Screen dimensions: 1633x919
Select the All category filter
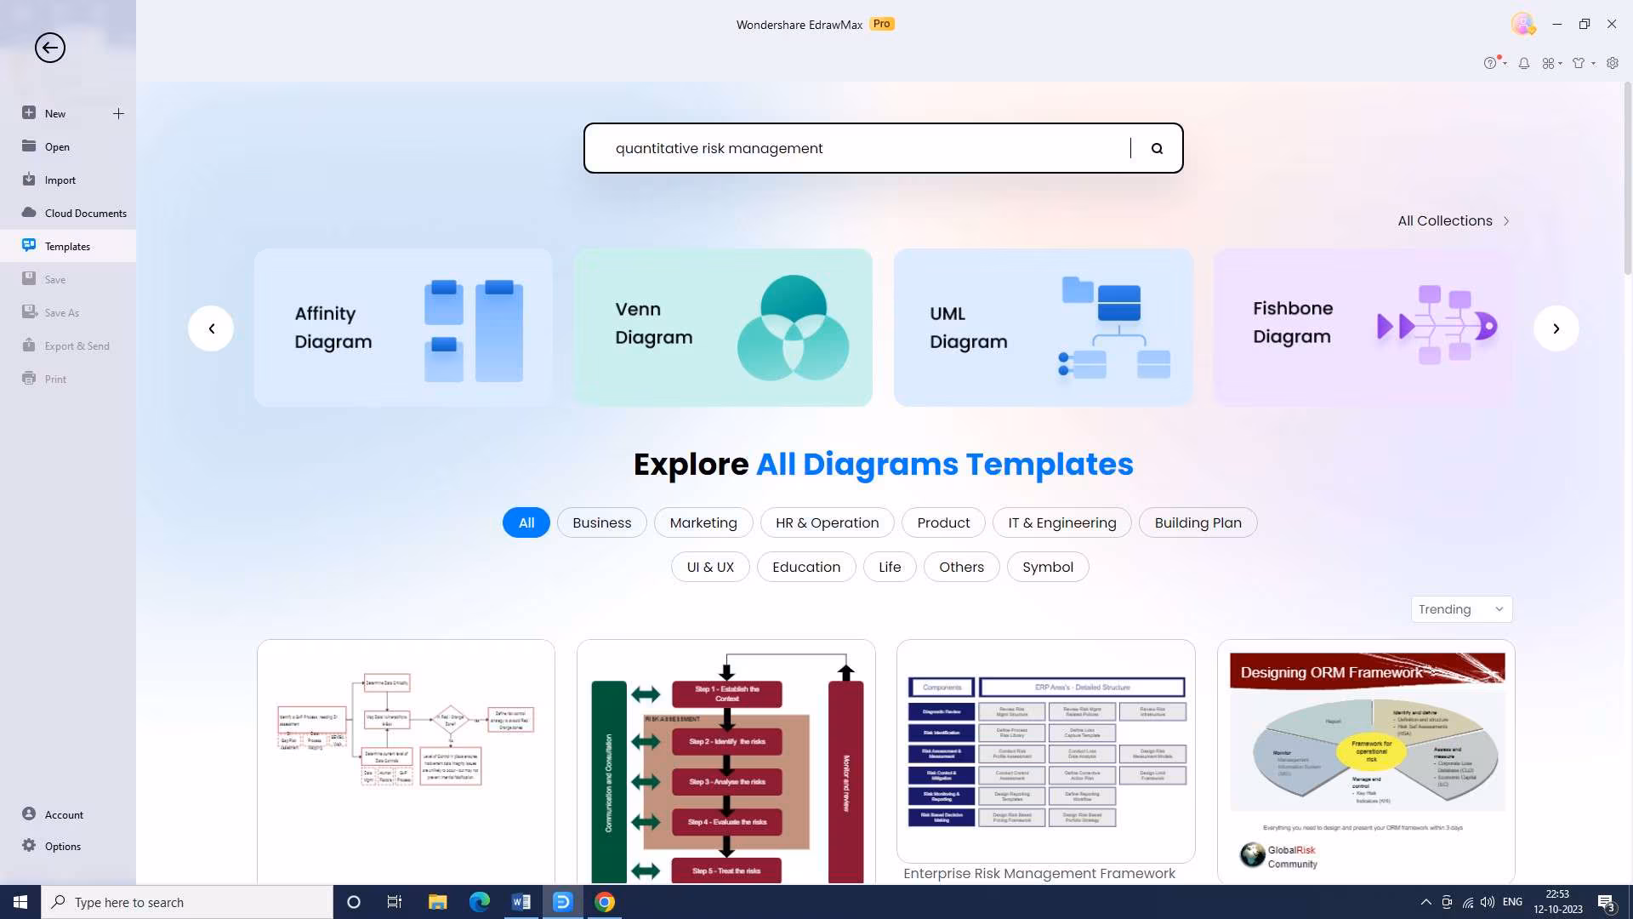(526, 523)
